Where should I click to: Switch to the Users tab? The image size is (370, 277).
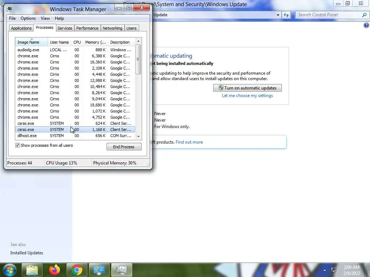132,28
